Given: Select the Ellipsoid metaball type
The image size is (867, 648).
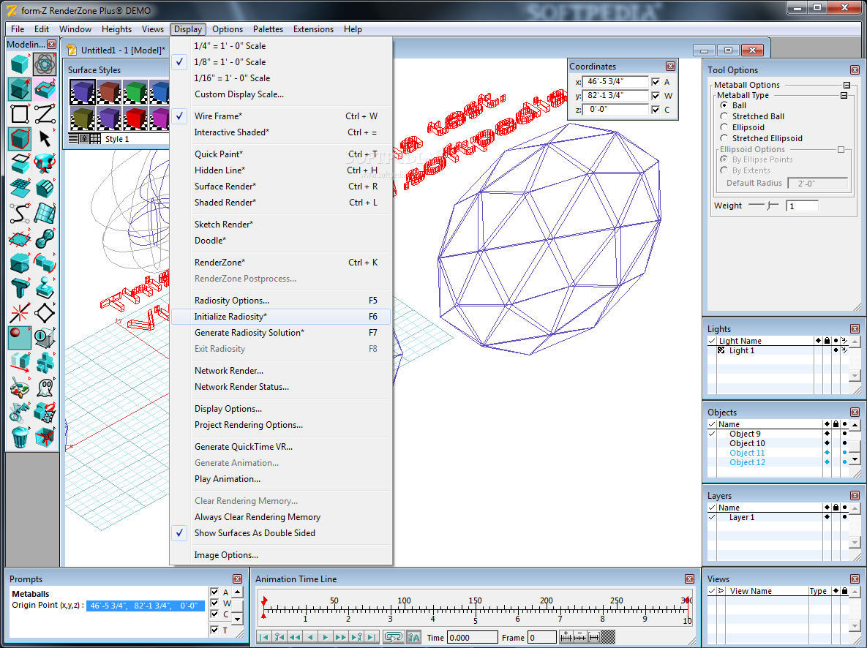Looking at the screenshot, I should click(724, 127).
